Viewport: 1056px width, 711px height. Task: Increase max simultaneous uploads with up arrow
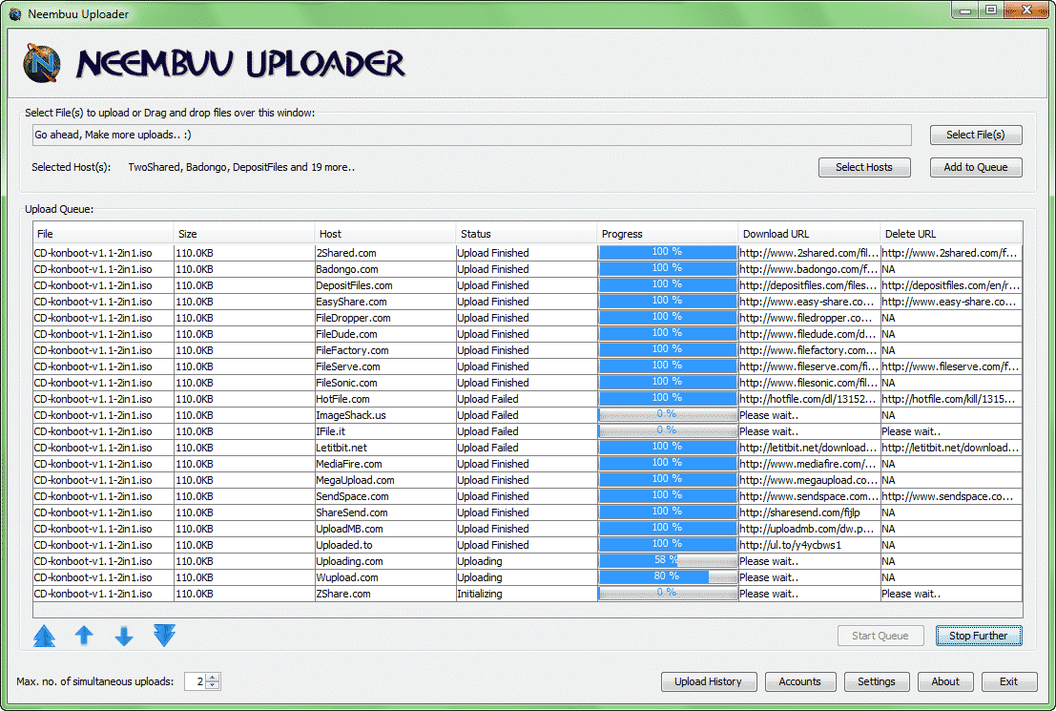point(213,678)
